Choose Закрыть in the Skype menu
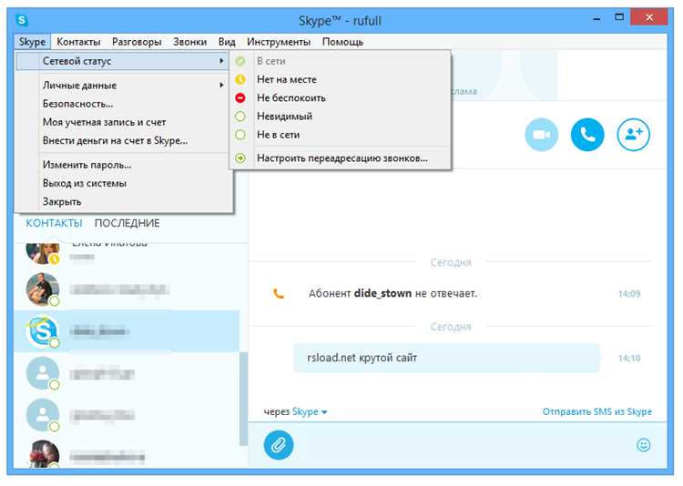Viewport: 683px width, 486px height. (122, 202)
